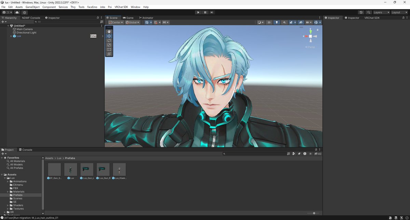The image size is (410, 220).
Task: Click the Pause button
Action: (205, 12)
